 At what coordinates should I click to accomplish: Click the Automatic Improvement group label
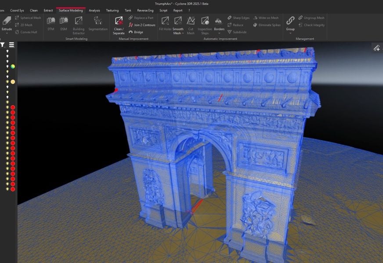pyautogui.click(x=220, y=39)
